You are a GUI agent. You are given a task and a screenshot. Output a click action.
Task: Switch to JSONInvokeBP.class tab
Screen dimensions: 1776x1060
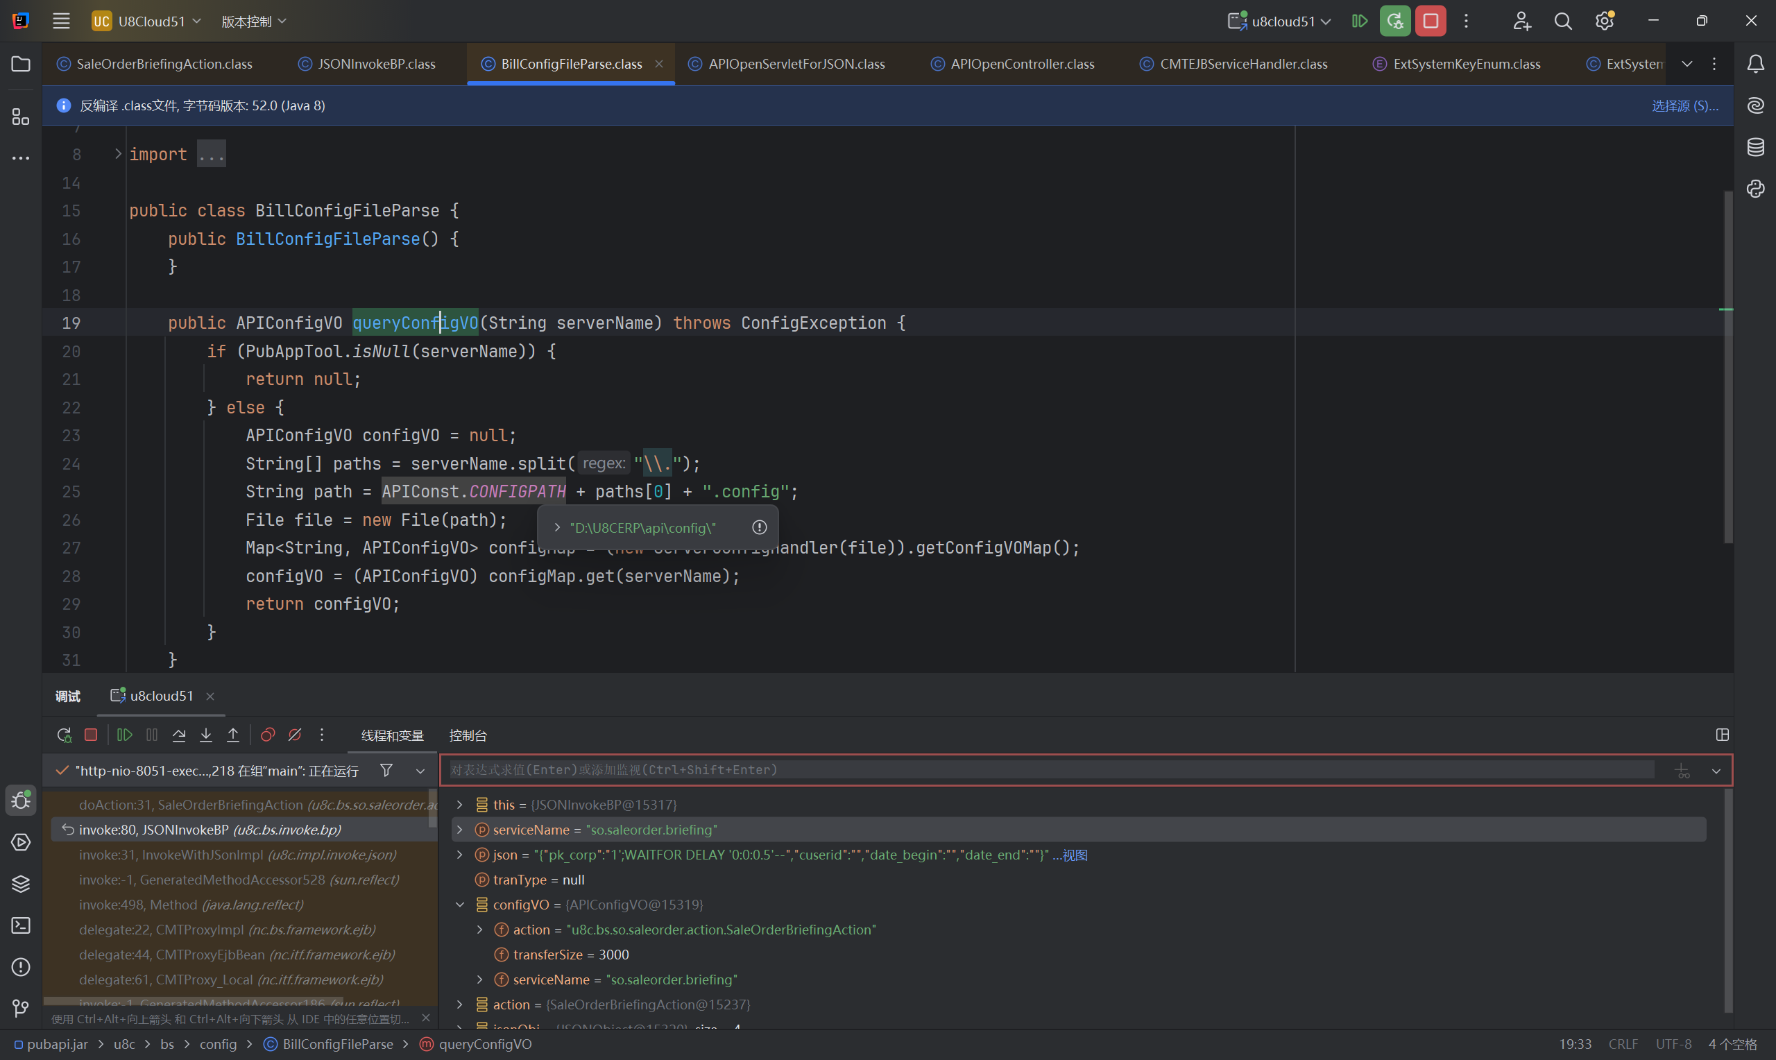tap(367, 65)
